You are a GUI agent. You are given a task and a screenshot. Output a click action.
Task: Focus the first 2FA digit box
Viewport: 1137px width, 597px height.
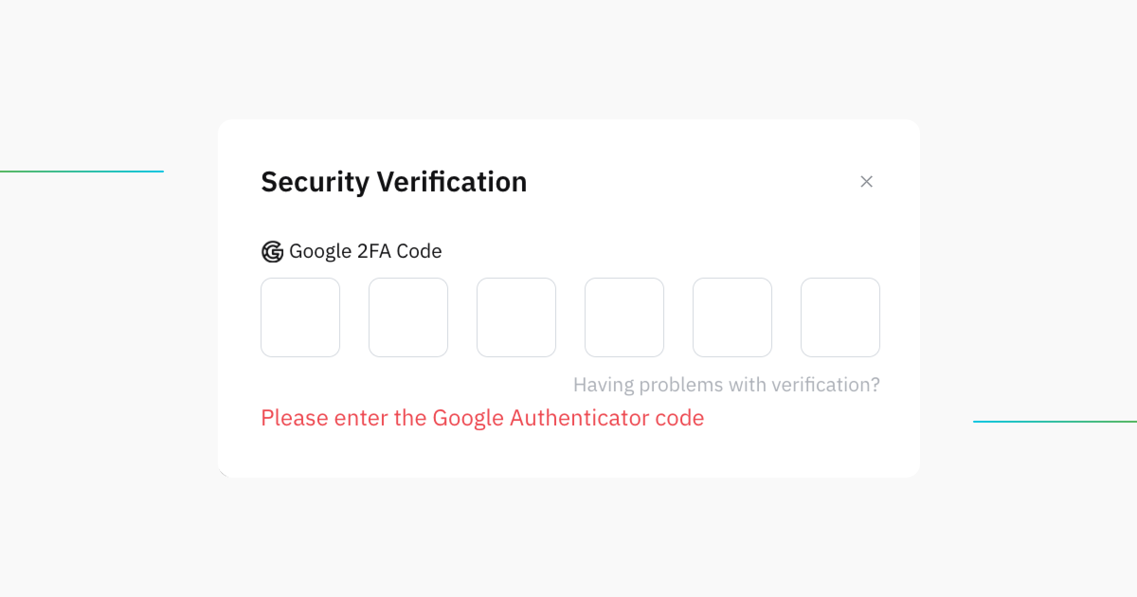[300, 317]
